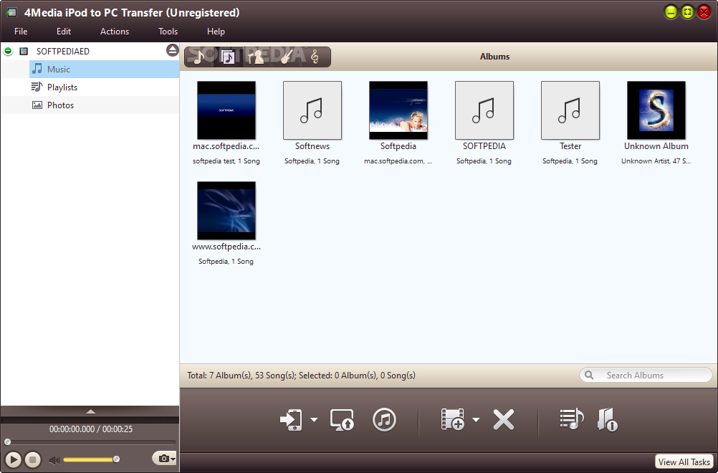Export selected songs to iTunes
This screenshot has height=473, width=718.
tap(384, 419)
